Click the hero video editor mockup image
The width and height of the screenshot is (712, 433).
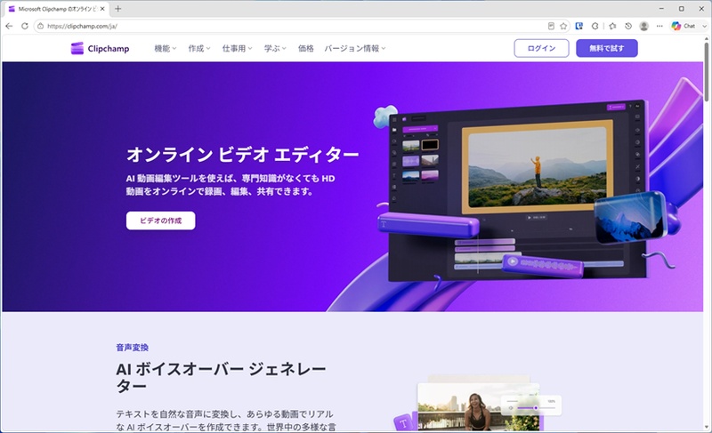518,189
